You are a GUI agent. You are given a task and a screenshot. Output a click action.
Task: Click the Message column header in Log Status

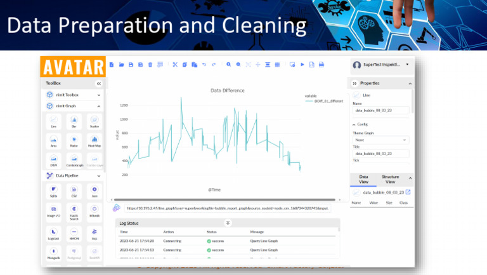257,232
